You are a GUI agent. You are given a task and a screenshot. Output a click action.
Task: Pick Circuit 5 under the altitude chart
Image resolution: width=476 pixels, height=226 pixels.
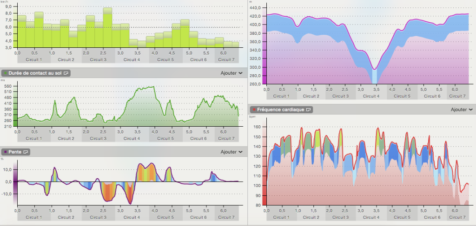click(403, 96)
